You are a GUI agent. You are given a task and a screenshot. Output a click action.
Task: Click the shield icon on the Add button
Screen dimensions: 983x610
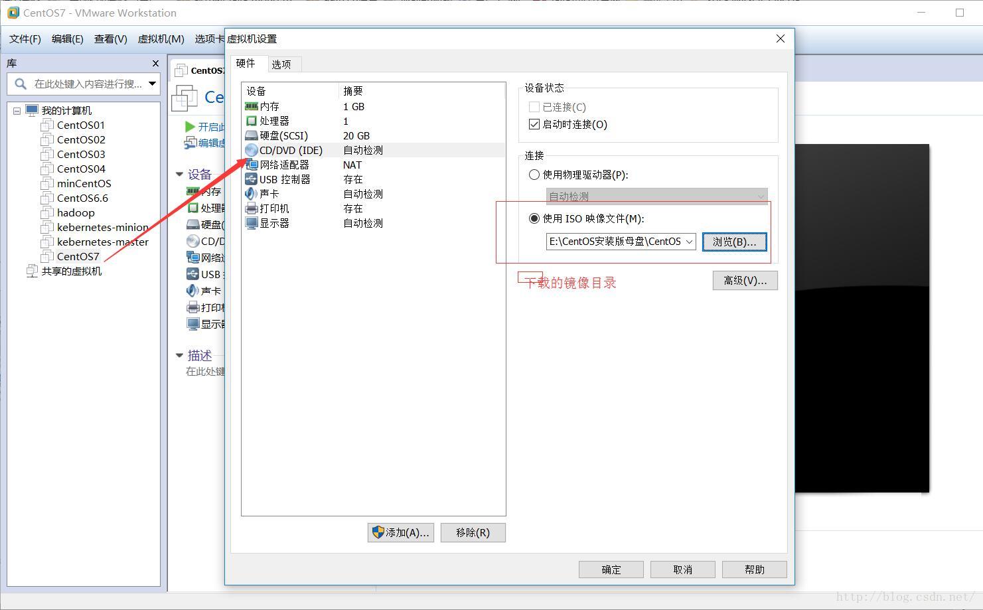click(x=378, y=532)
